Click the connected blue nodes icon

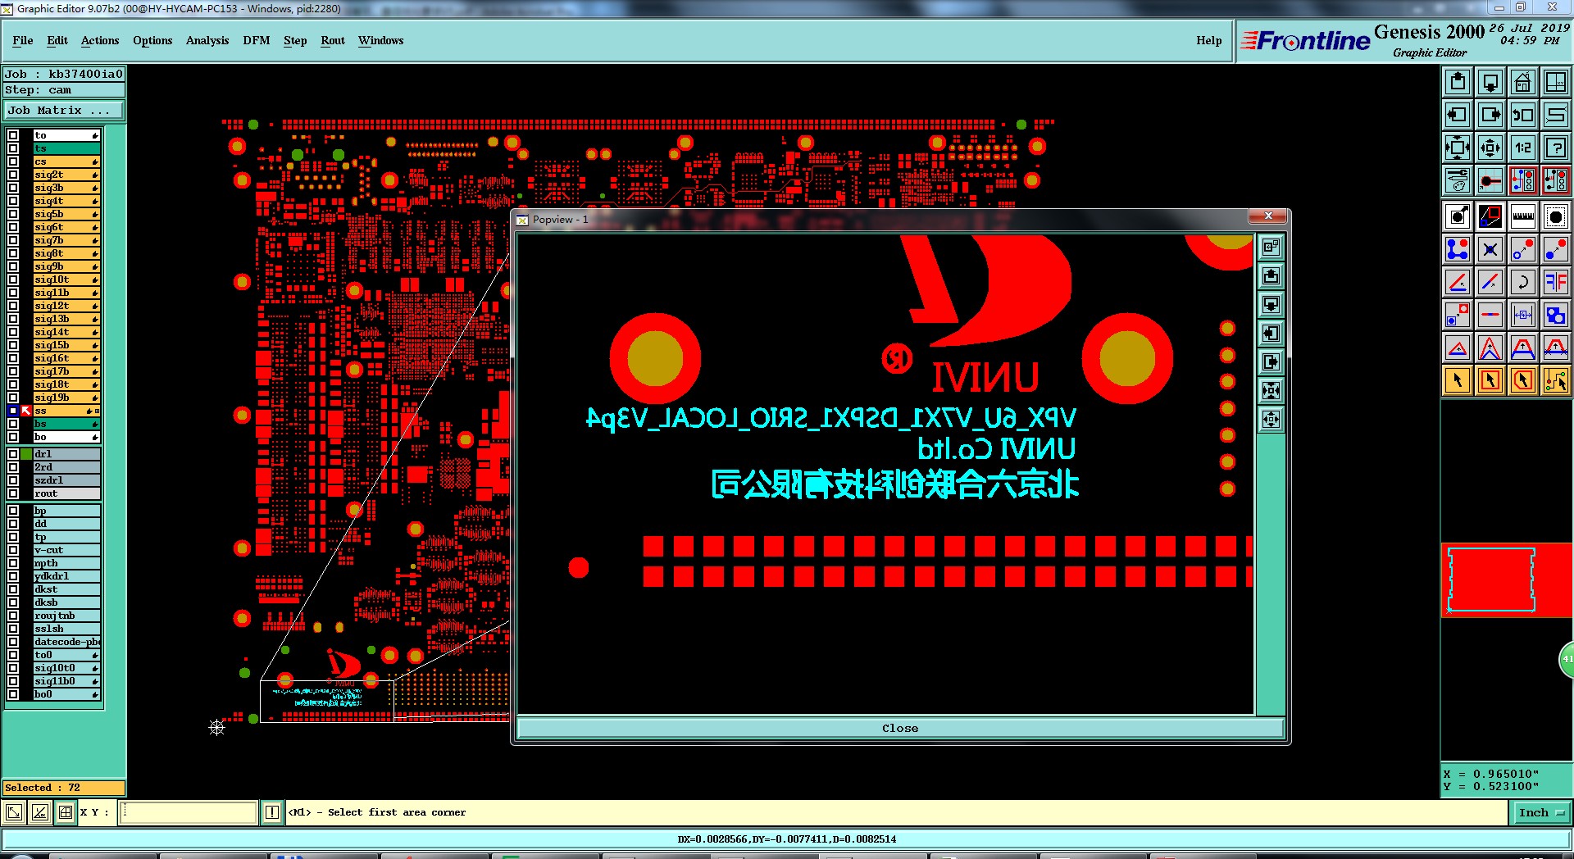1458,249
